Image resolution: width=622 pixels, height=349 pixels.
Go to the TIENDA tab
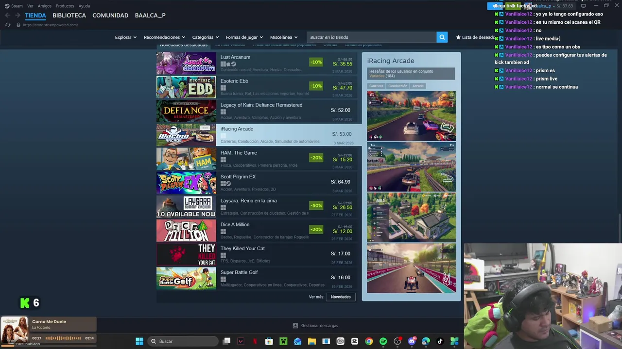point(35,16)
